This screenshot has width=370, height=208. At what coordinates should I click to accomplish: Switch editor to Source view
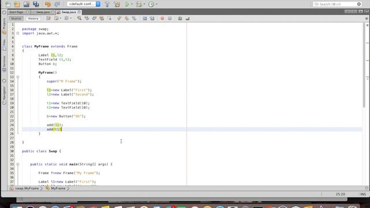click(16, 18)
